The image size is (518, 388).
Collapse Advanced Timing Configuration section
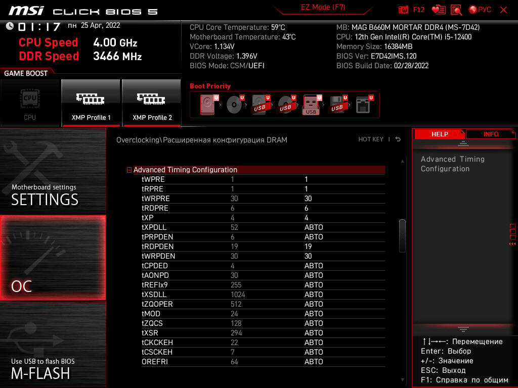click(129, 170)
